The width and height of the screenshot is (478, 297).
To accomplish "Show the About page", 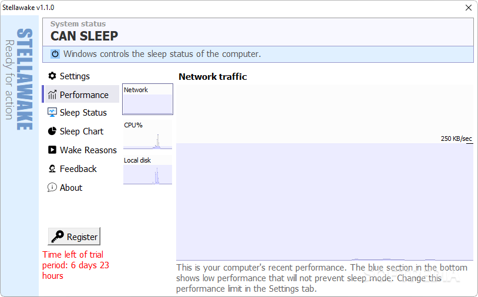I will point(71,188).
